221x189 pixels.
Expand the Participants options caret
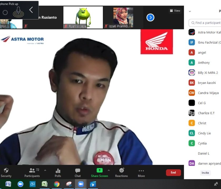click(x=45, y=170)
